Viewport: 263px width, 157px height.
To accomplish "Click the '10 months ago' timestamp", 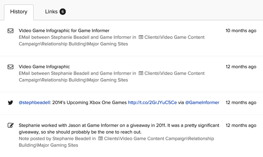I will [x=241, y=31].
